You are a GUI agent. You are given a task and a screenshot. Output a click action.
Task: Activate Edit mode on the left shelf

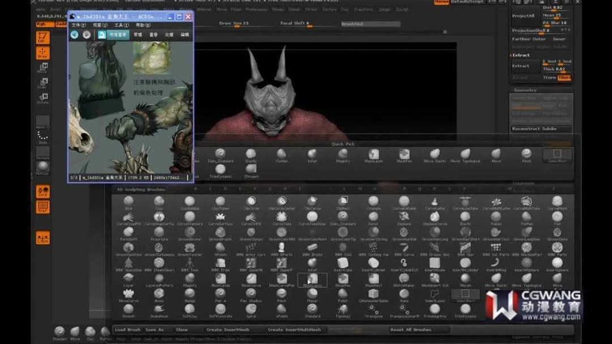(42, 37)
